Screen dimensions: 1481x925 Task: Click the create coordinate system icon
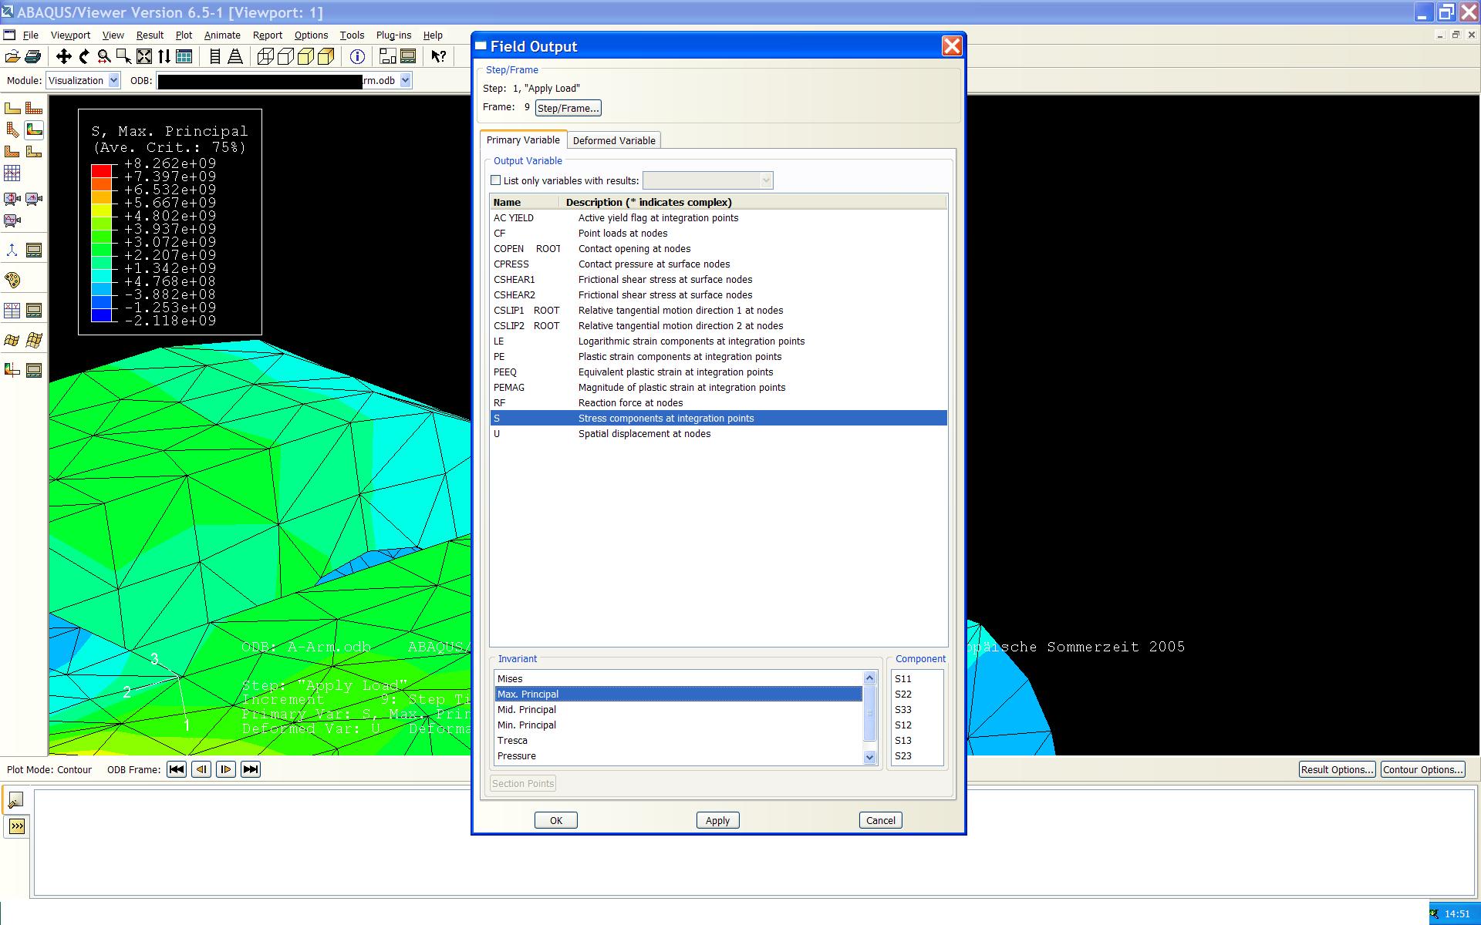(12, 250)
